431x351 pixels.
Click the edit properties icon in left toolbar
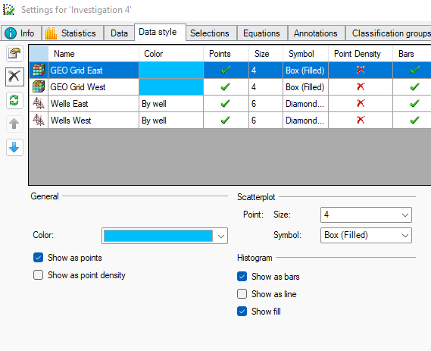pyautogui.click(x=14, y=53)
